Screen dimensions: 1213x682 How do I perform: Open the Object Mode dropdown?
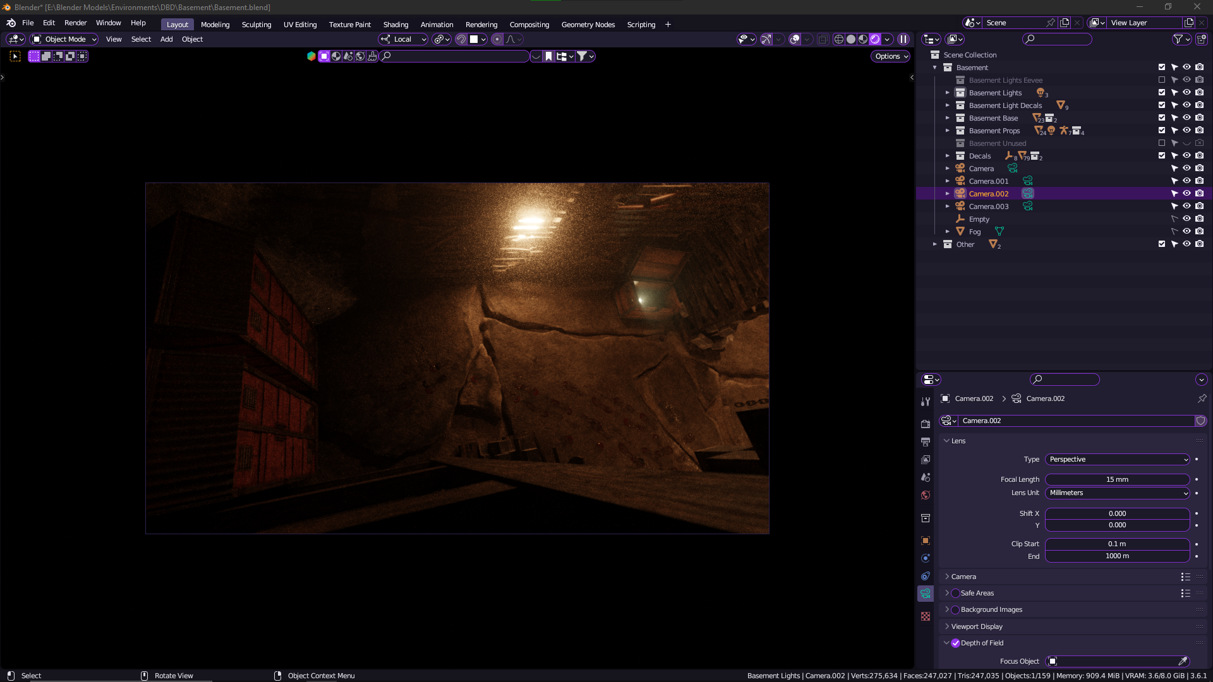point(64,39)
